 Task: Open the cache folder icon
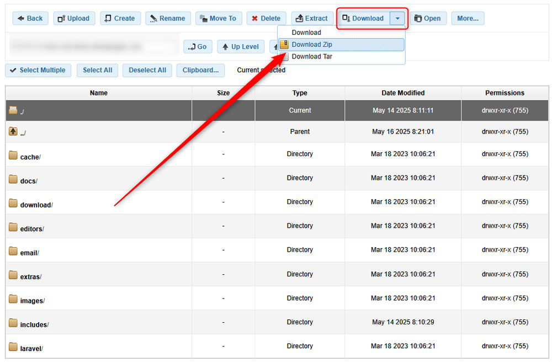click(13, 156)
